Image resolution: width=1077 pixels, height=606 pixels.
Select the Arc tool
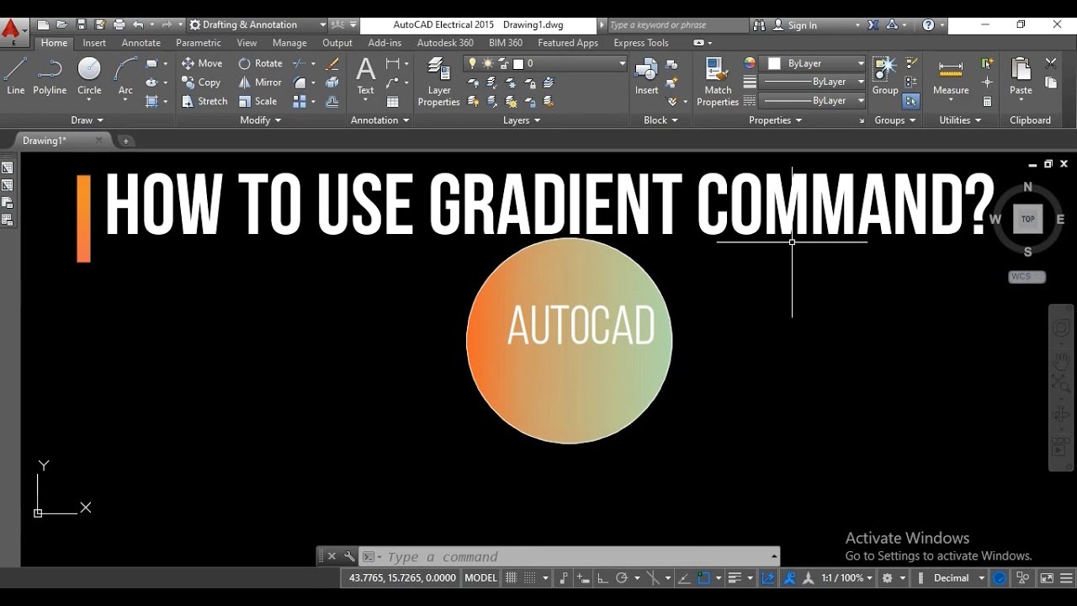pos(125,76)
